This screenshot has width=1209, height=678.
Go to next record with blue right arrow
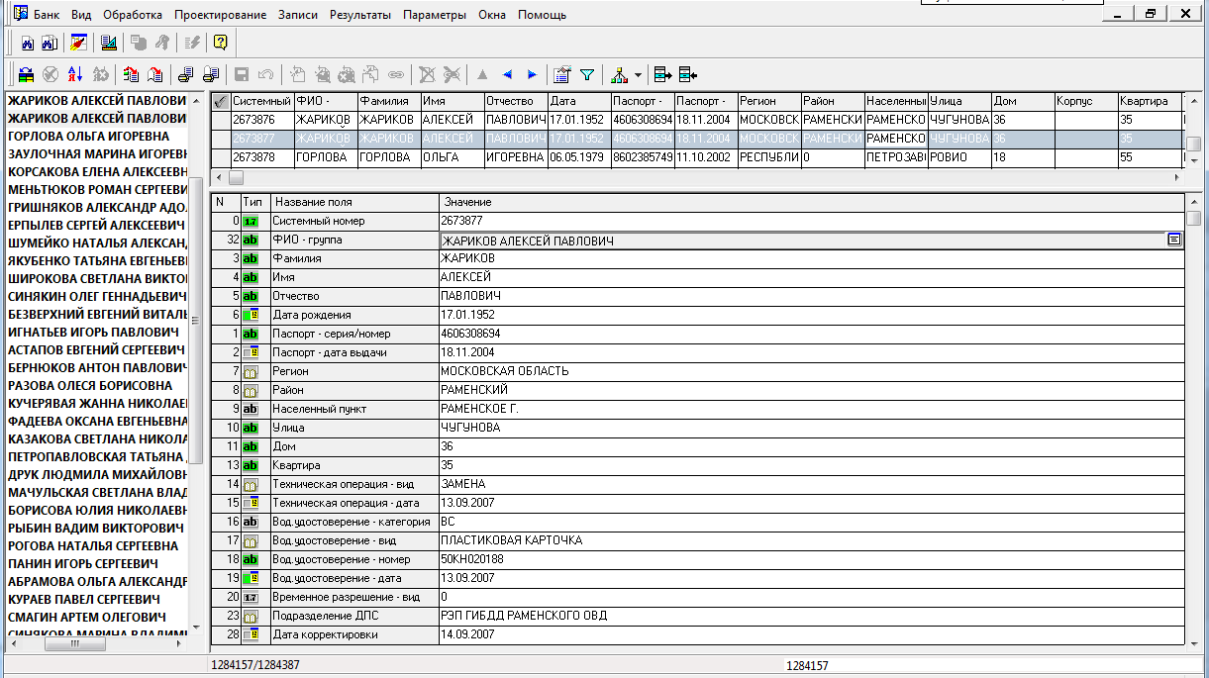click(x=532, y=74)
